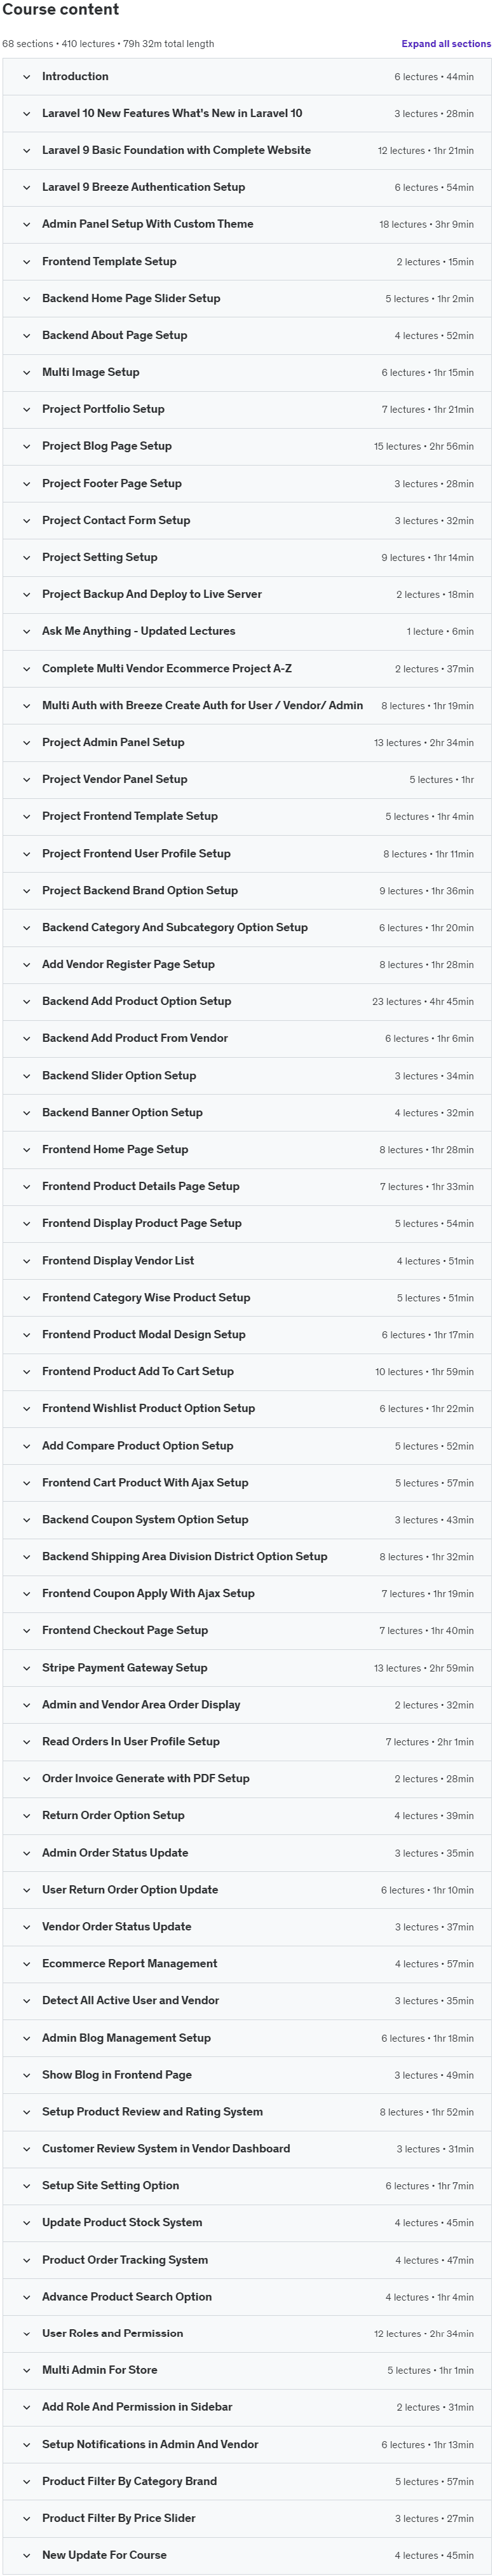Expand Ecommerce Report Management section

[x=247, y=1964]
